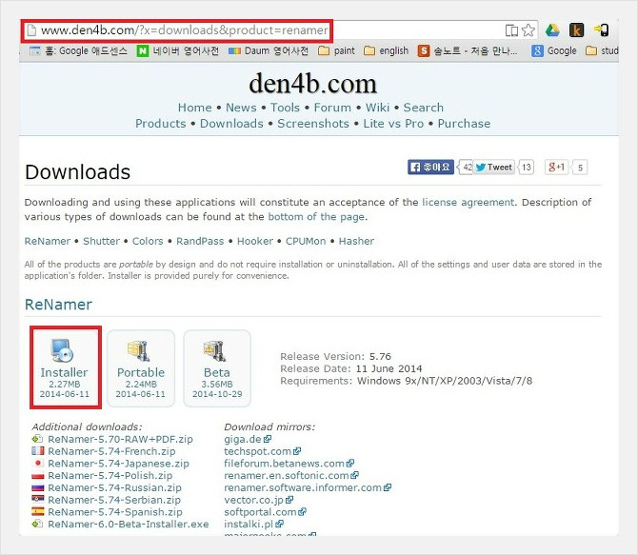Open the News navigation link
This screenshot has width=638, height=555.
[241, 108]
